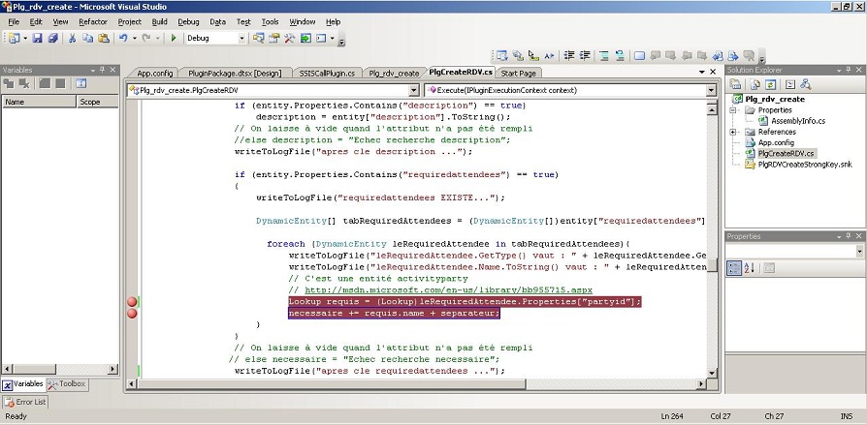The image size is (867, 425).
Task: Click the Save All toolbar icon
Action: click(x=51, y=39)
